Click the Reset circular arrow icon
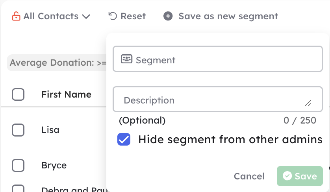This screenshot has height=192, width=330. point(113,16)
